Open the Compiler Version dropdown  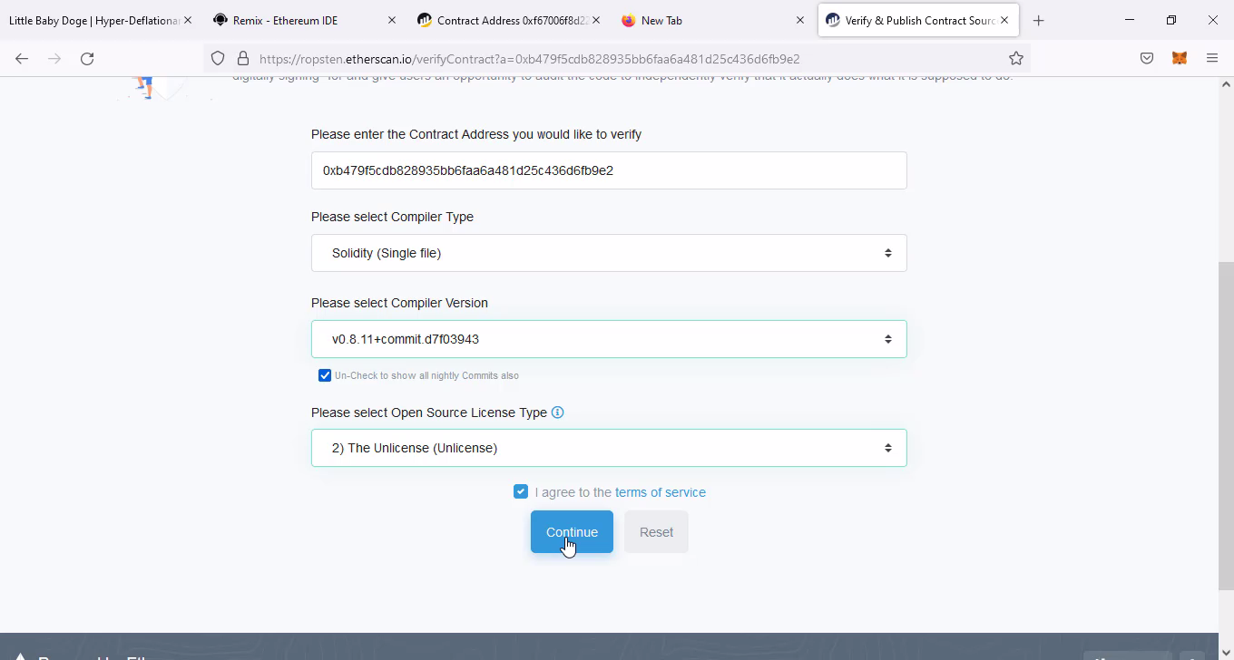(608, 339)
